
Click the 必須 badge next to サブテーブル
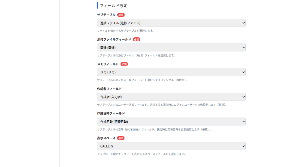click(121, 15)
